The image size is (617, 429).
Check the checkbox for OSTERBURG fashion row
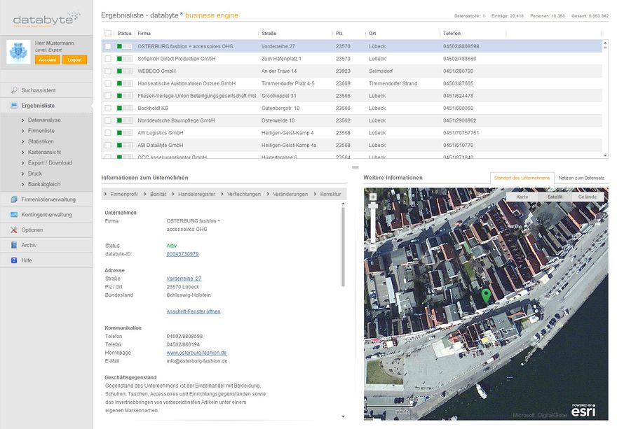[x=107, y=45]
